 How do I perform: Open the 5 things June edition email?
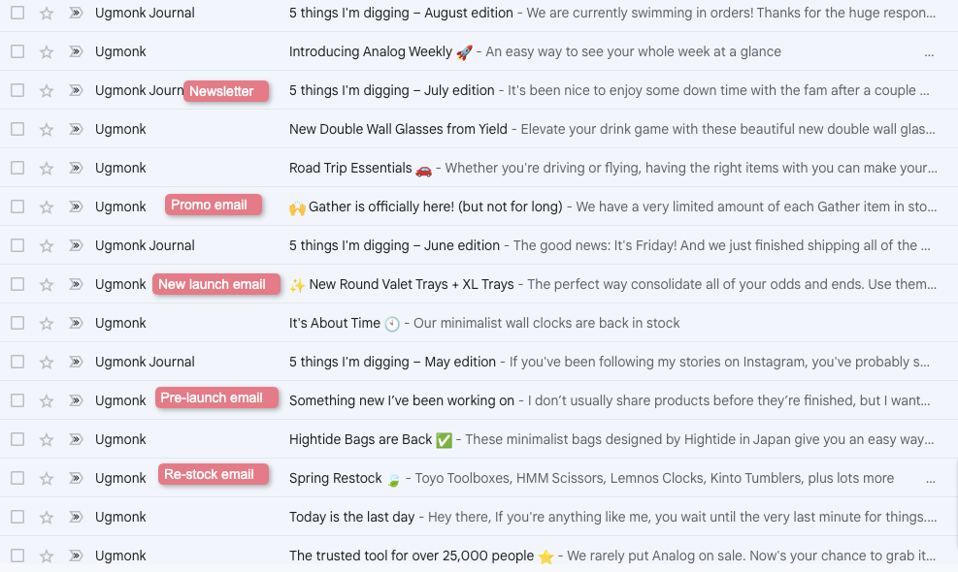pyautogui.click(x=394, y=245)
